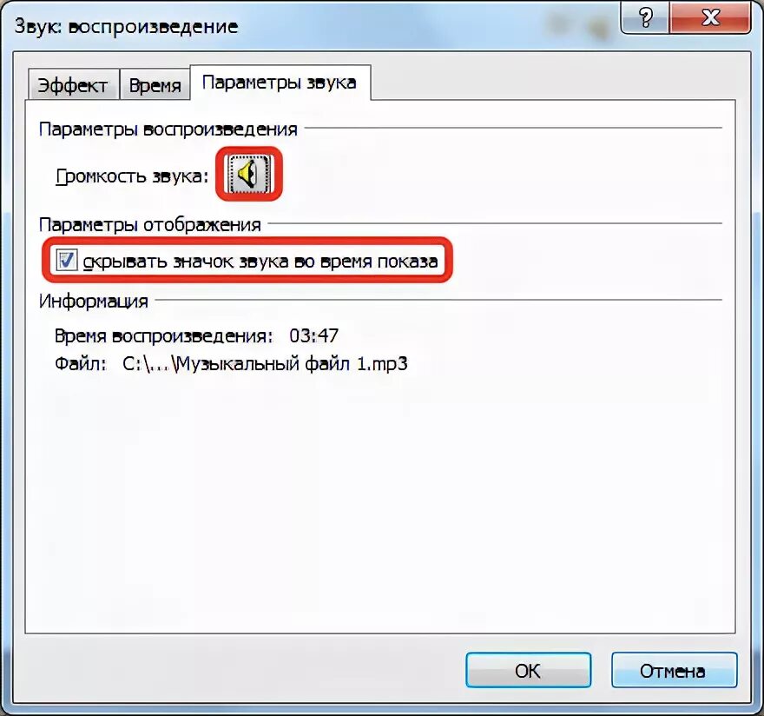The width and height of the screenshot is (764, 716).
Task: Open the speaker volume button
Action: point(249,174)
